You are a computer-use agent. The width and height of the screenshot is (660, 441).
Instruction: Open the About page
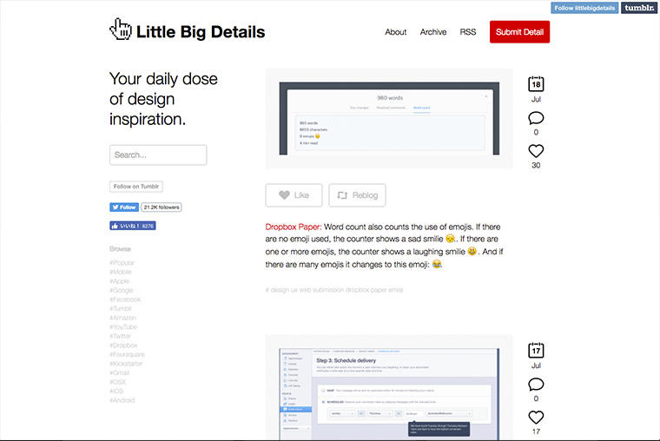click(396, 32)
